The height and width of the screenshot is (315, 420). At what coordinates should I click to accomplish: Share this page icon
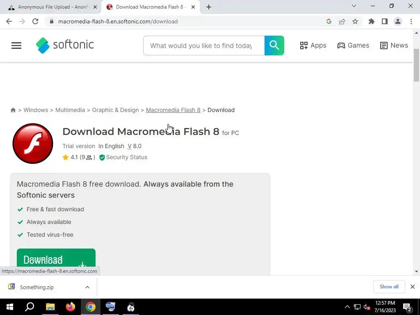coord(342,21)
